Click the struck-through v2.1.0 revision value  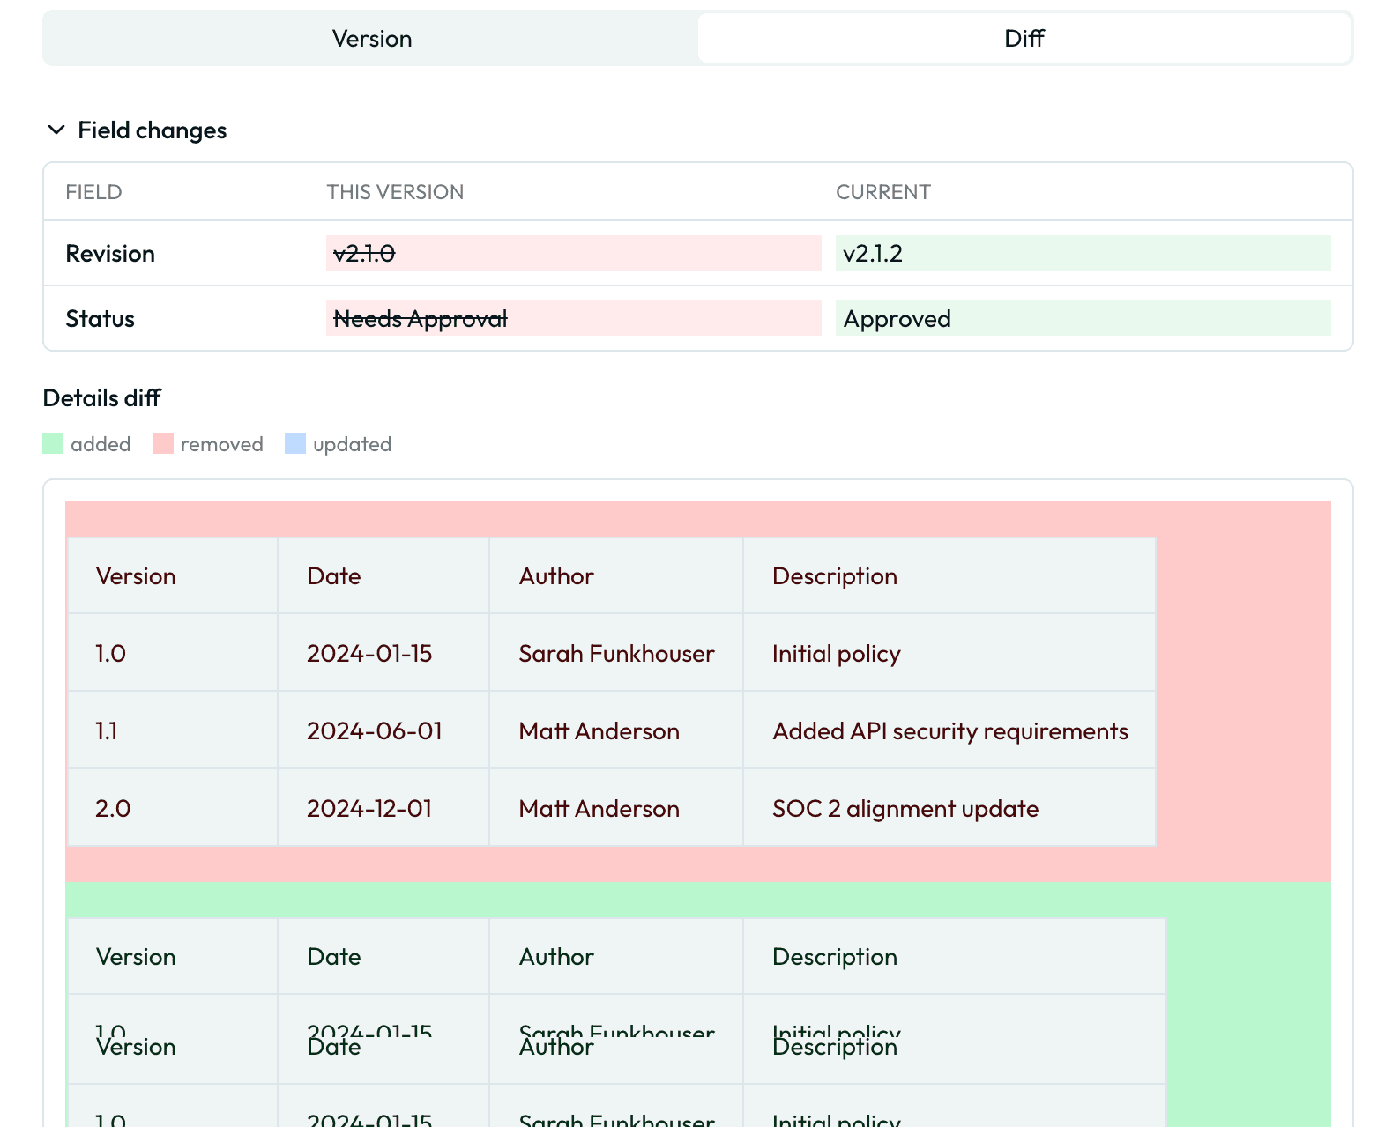[364, 254]
